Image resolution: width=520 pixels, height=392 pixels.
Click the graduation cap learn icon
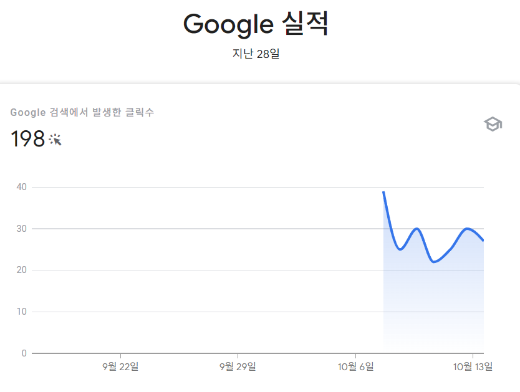pyautogui.click(x=493, y=124)
